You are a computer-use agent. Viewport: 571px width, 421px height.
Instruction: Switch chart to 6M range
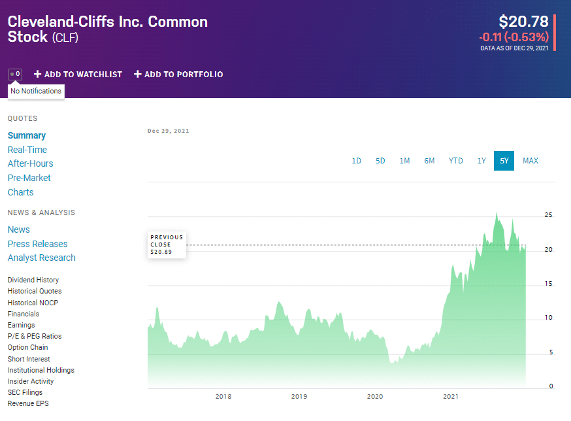(429, 161)
